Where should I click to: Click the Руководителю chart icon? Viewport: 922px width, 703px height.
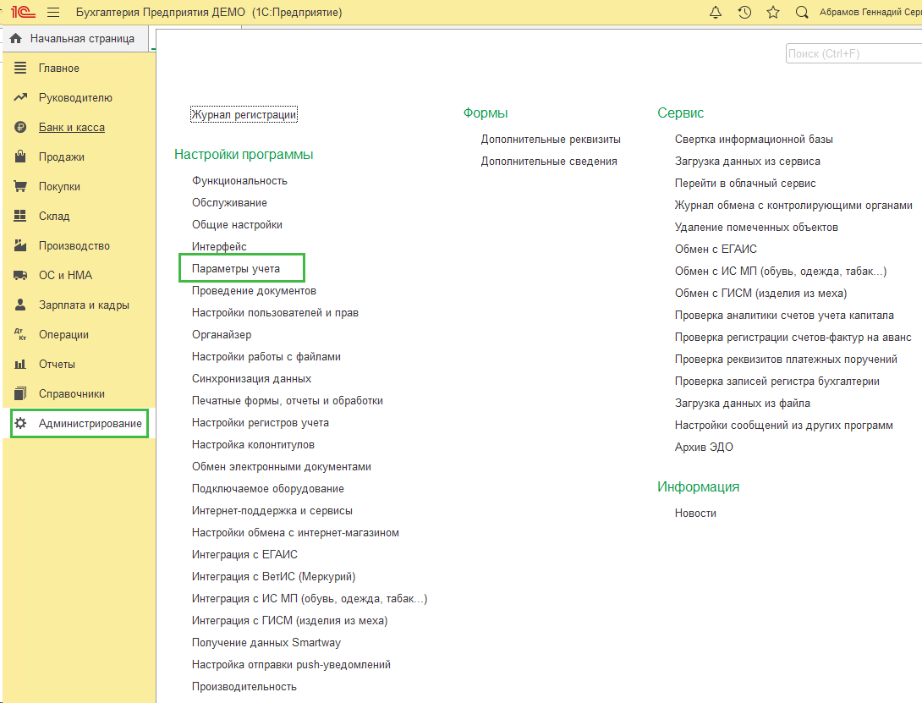[x=20, y=97]
